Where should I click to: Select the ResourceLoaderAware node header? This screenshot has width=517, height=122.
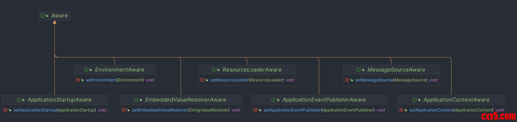coord(252,70)
